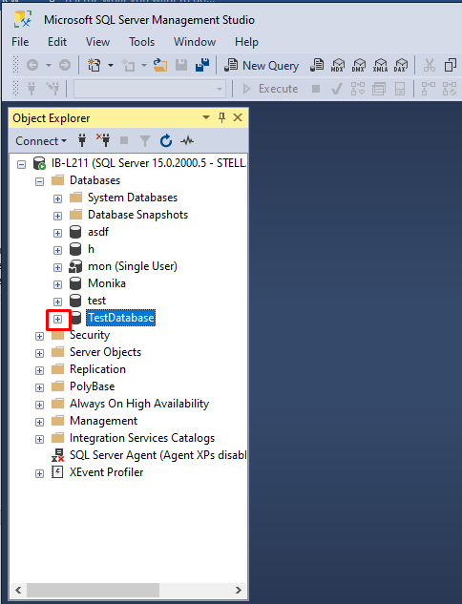Select the Monika database
462x604 pixels.
107,283
